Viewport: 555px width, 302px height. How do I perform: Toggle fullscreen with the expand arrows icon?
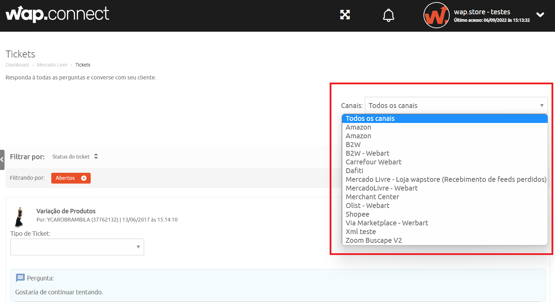click(345, 15)
